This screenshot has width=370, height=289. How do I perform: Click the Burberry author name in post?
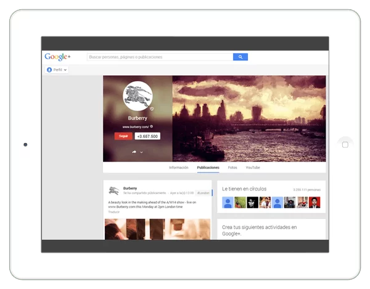[x=130, y=188]
